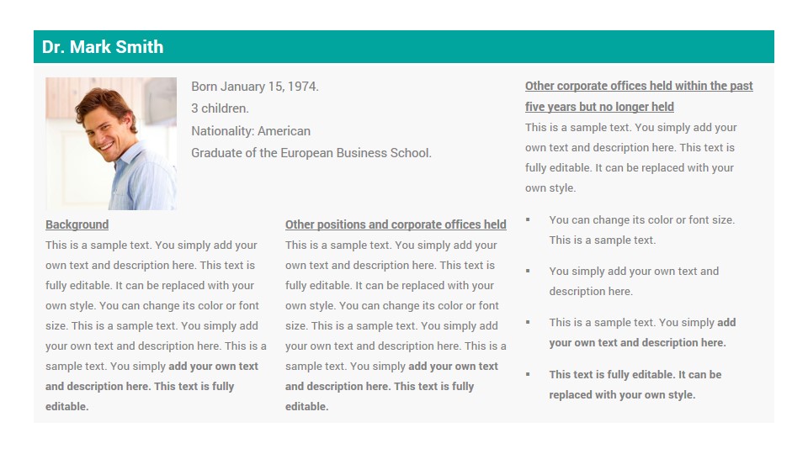
Task: Select the 'description here.' second bullet line
Action: pyautogui.click(x=591, y=292)
